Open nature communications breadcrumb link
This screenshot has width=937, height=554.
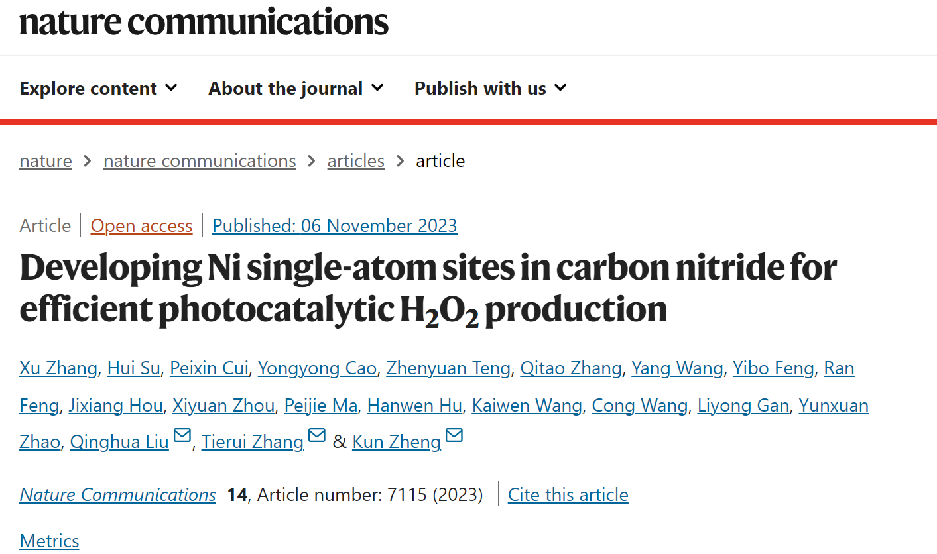[x=200, y=161]
